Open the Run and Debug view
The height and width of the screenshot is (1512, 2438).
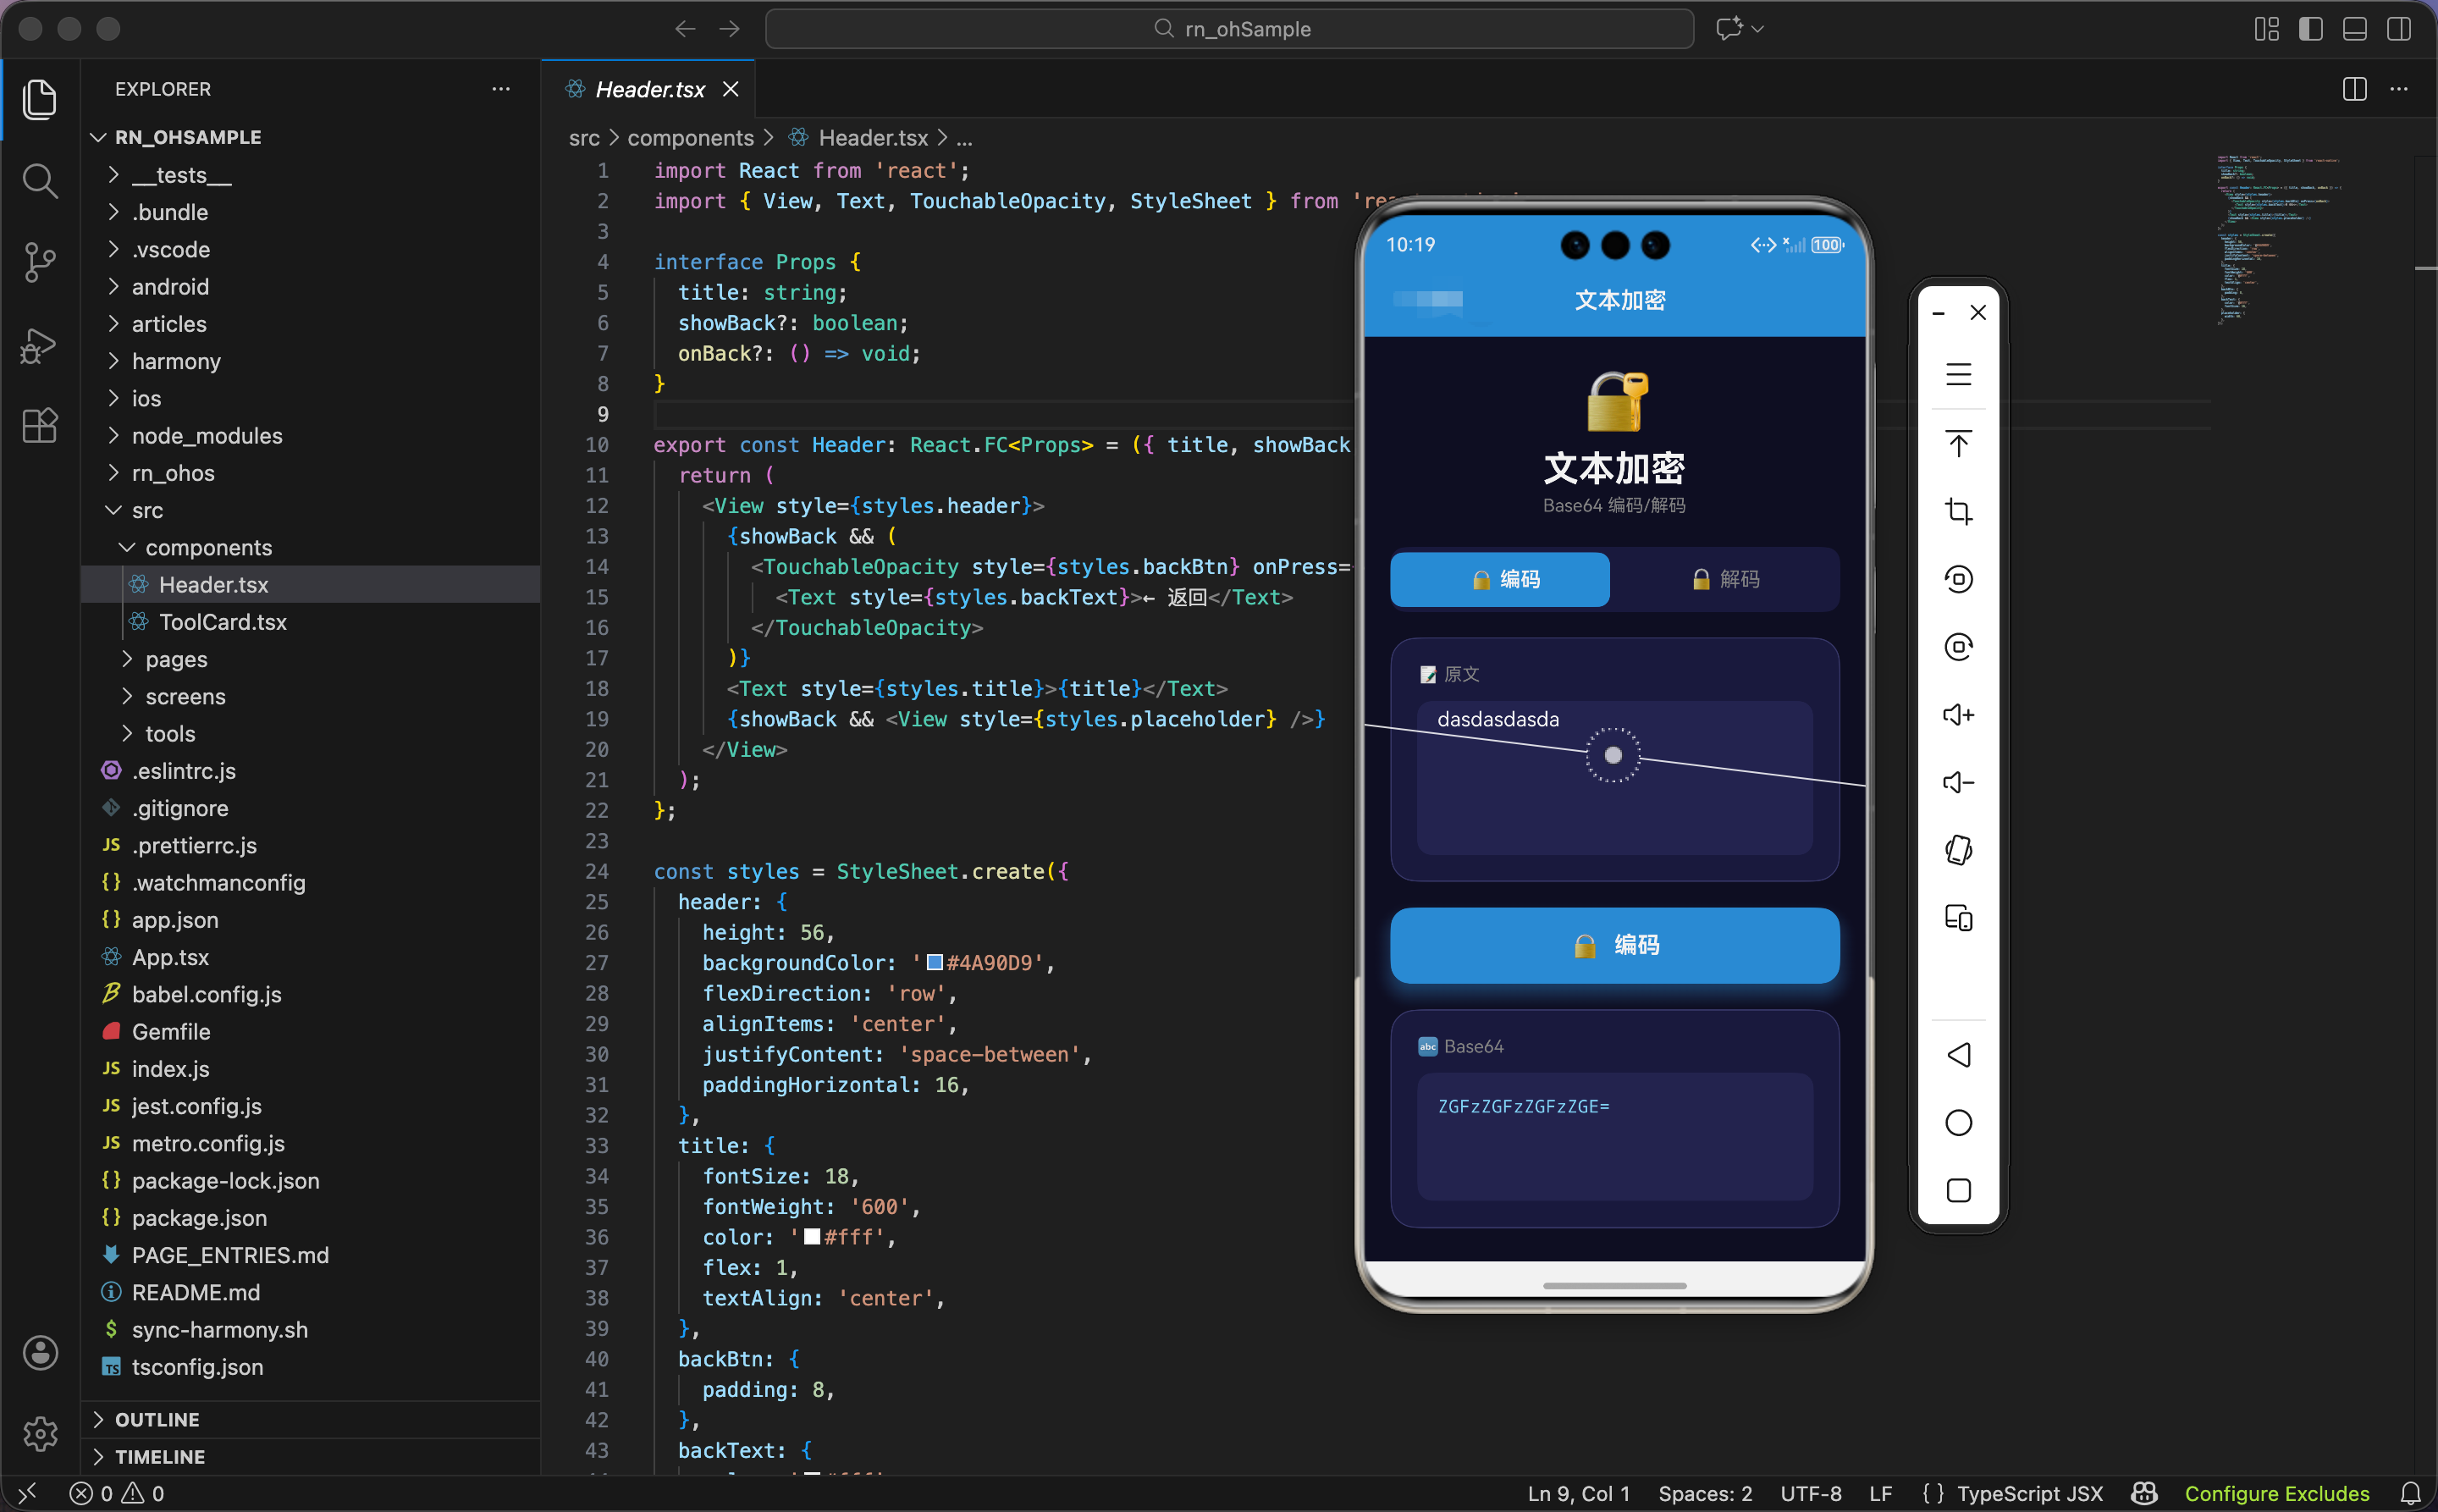point(40,345)
